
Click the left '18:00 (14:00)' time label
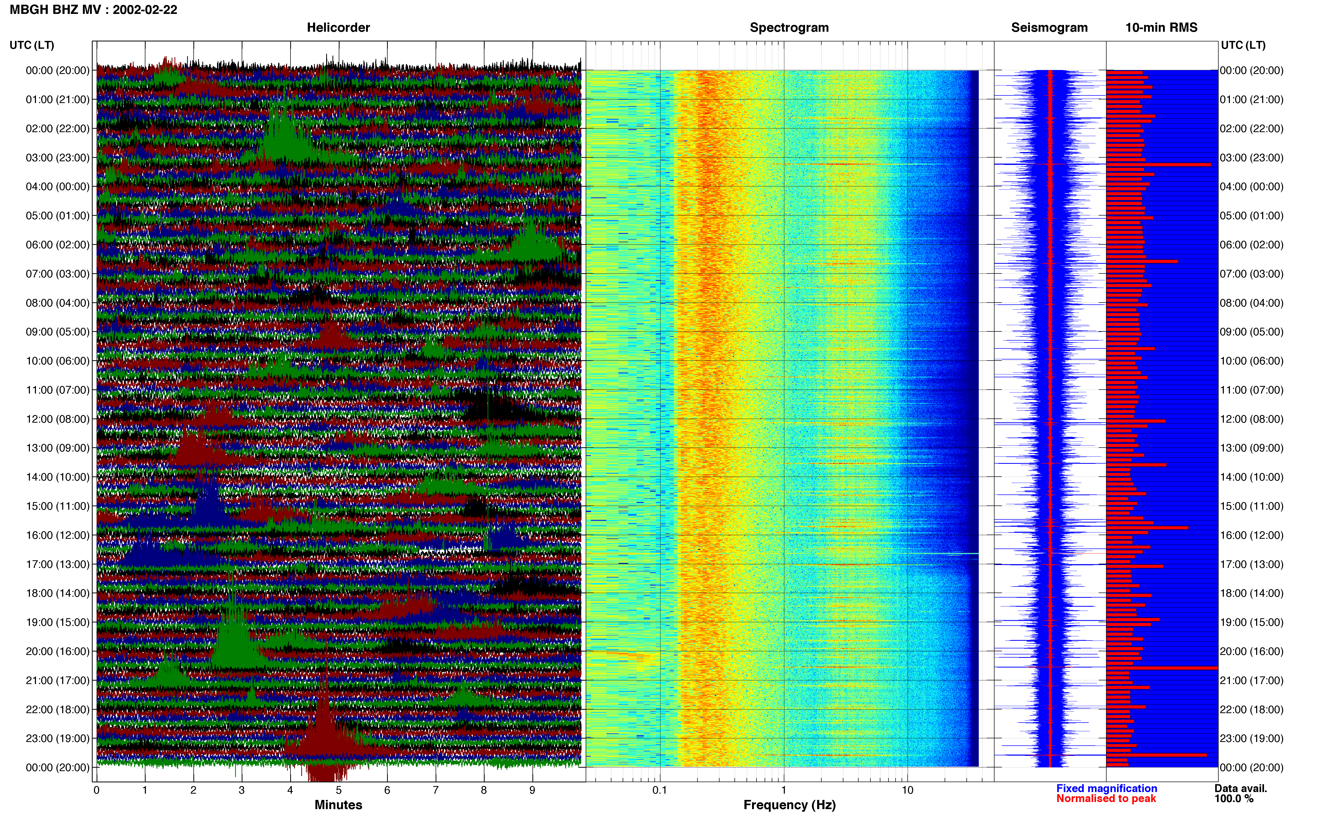pyautogui.click(x=58, y=593)
